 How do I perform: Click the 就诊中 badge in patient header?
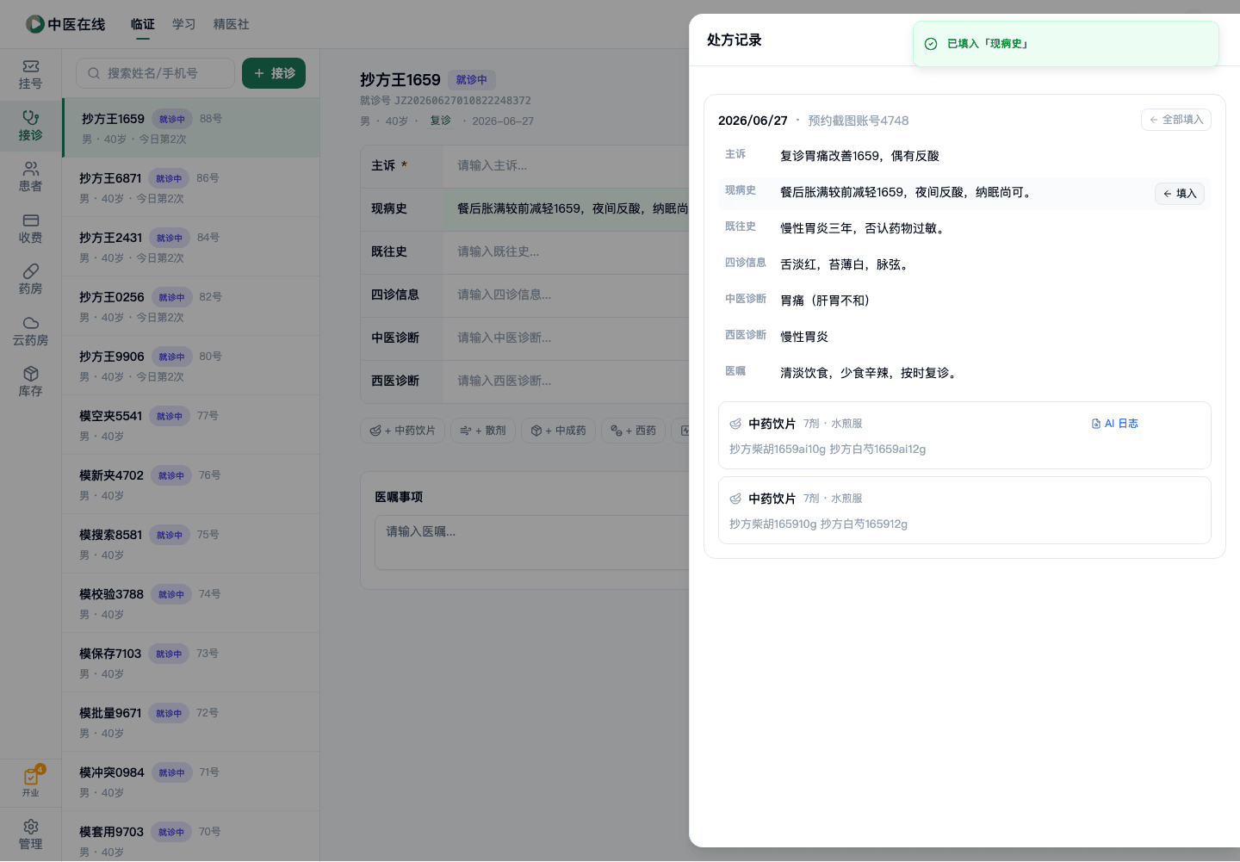[471, 80]
